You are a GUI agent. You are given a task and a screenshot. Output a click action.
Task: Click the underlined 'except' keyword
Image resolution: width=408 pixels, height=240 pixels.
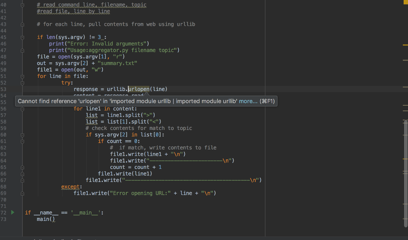70,187
